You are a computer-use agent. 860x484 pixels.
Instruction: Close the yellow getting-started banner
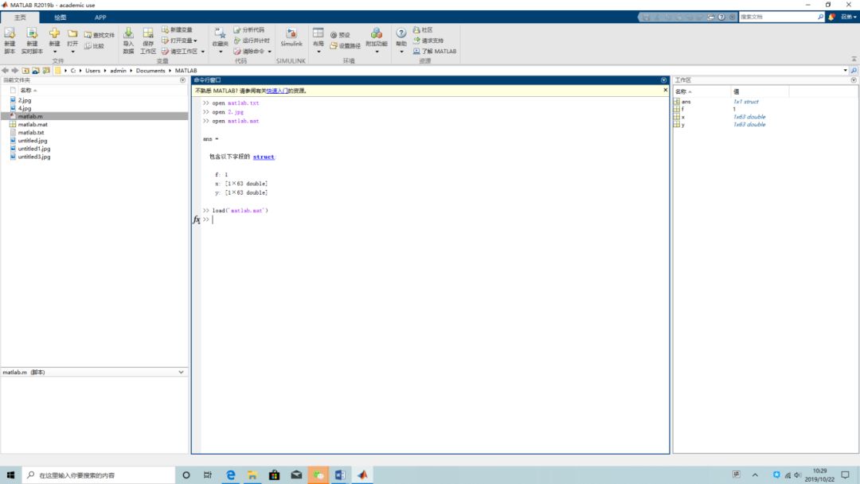coord(665,90)
